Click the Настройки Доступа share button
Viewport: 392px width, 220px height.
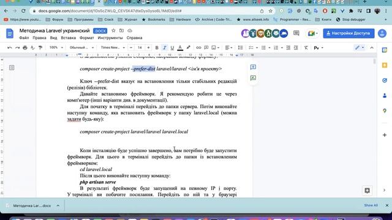(x=349, y=33)
